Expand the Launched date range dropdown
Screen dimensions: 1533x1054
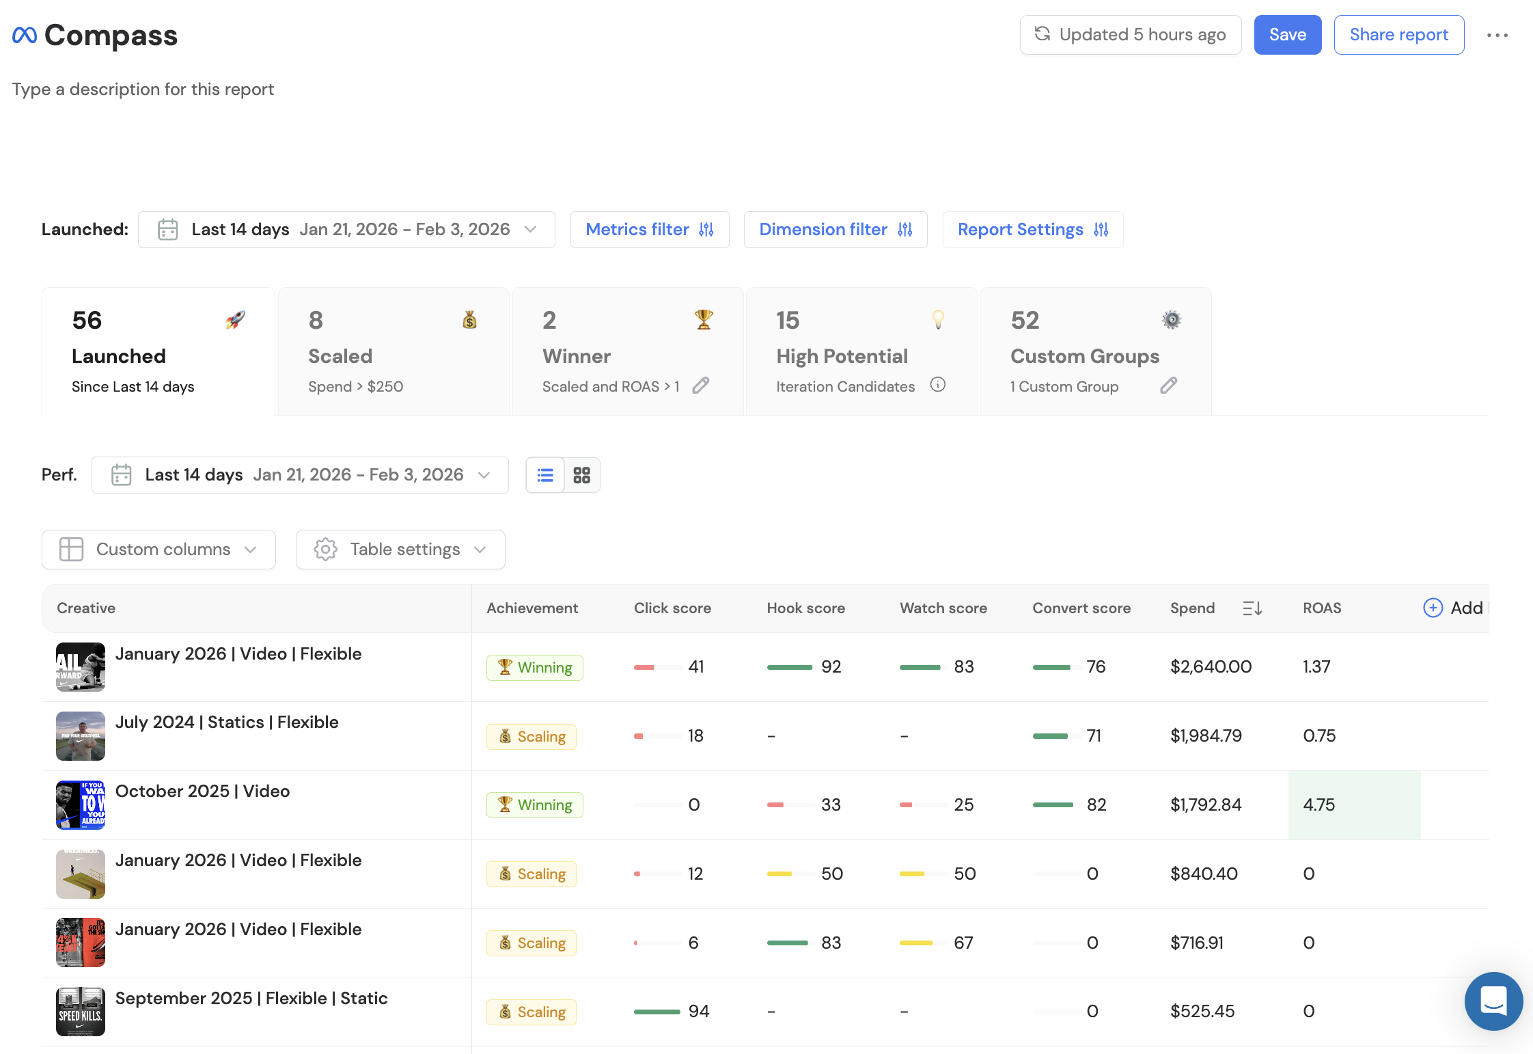[x=346, y=230]
